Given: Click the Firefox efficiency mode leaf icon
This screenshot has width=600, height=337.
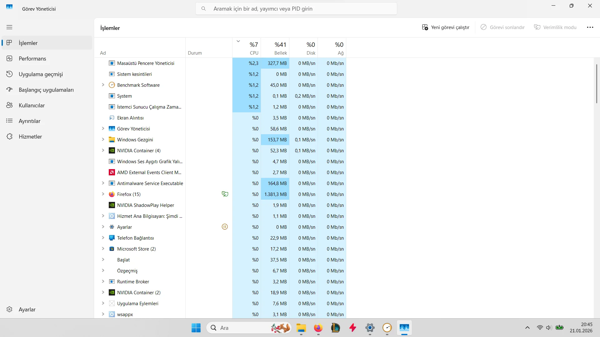Looking at the screenshot, I should tap(225, 194).
